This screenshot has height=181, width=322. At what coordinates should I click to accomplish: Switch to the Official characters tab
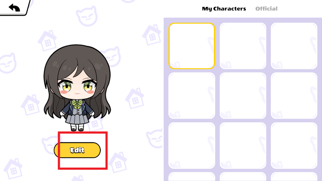266,9
